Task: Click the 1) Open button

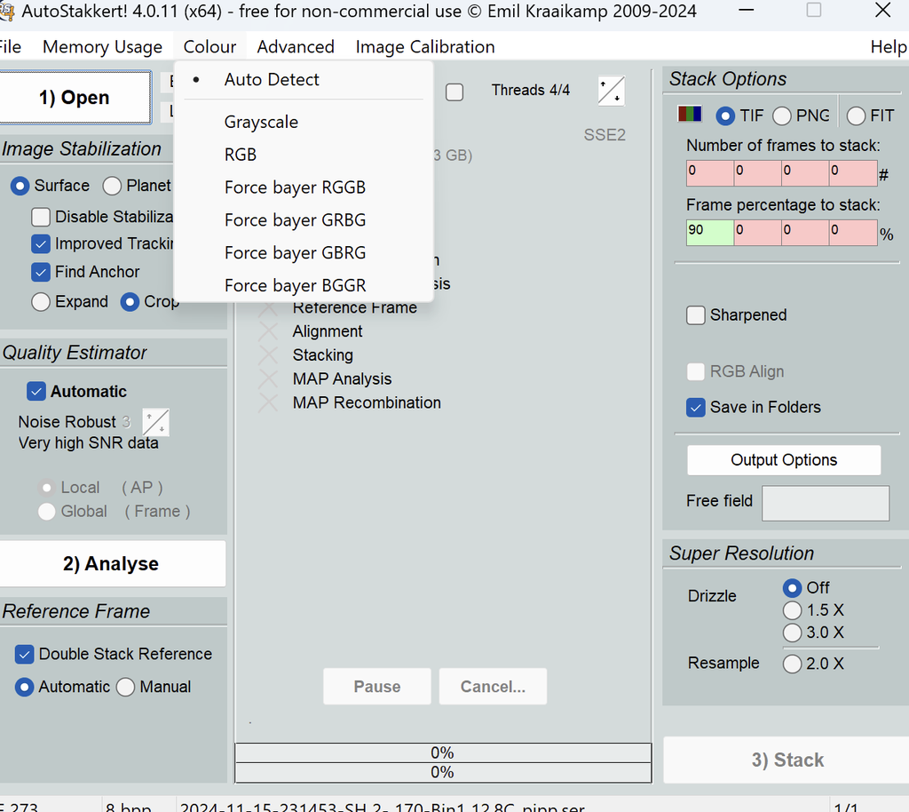Action: pos(75,98)
